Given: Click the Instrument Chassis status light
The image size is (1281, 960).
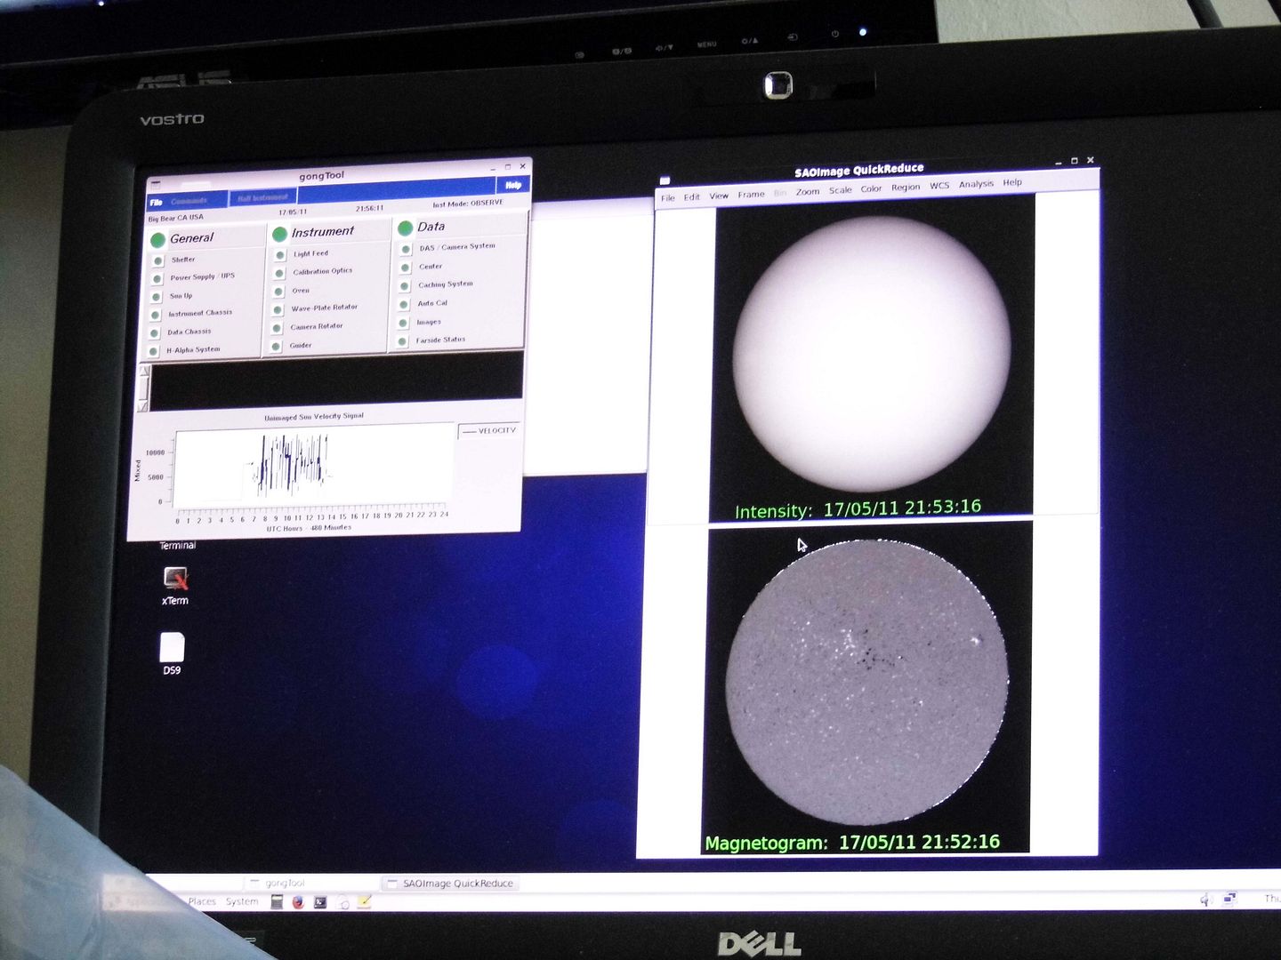Looking at the screenshot, I should tap(156, 315).
